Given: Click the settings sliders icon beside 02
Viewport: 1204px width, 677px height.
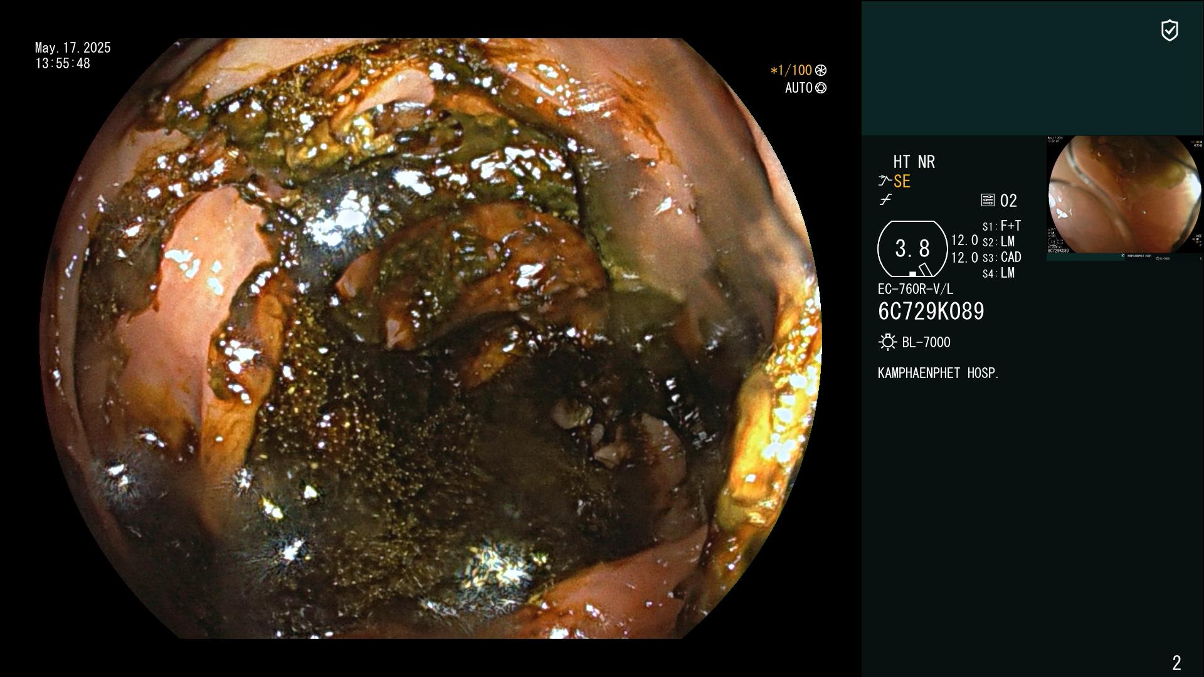Looking at the screenshot, I should point(988,201).
